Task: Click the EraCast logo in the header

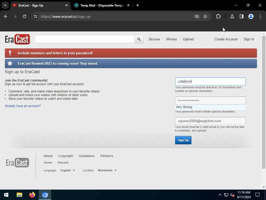Action: point(17,39)
